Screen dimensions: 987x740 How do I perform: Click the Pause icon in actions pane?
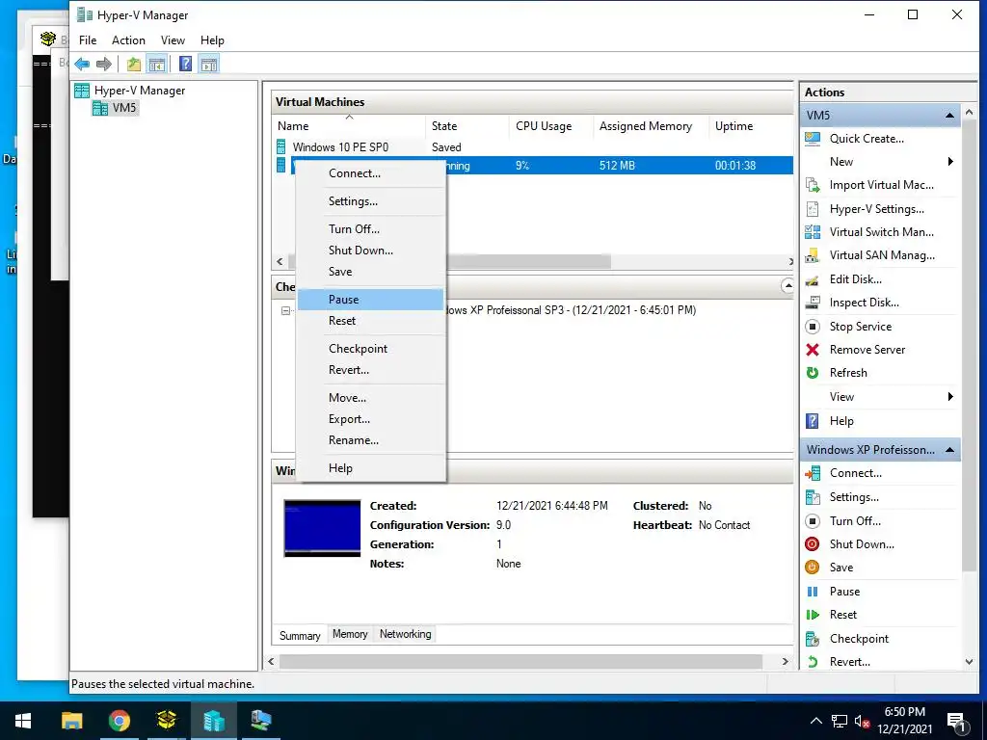tap(813, 592)
